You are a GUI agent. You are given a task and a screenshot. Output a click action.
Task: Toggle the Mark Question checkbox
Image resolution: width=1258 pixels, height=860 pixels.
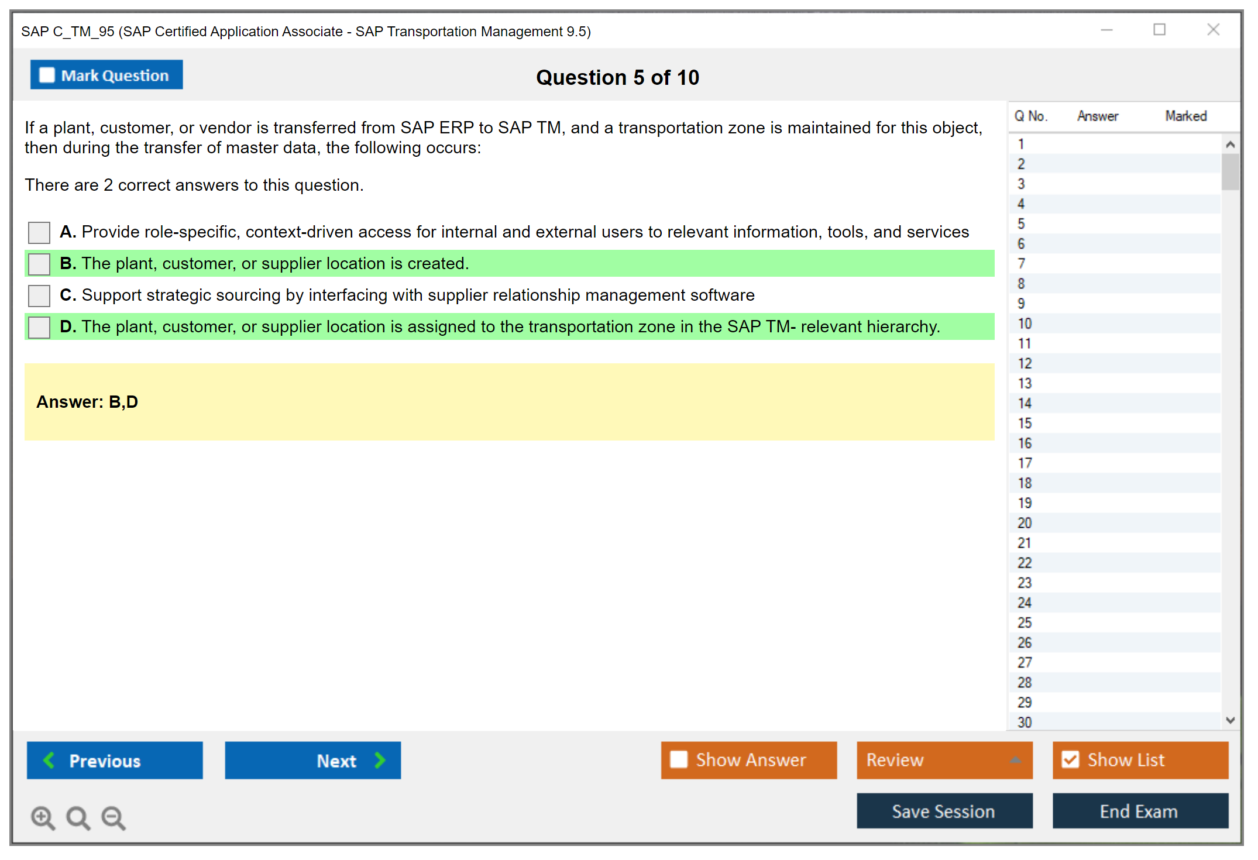point(47,75)
